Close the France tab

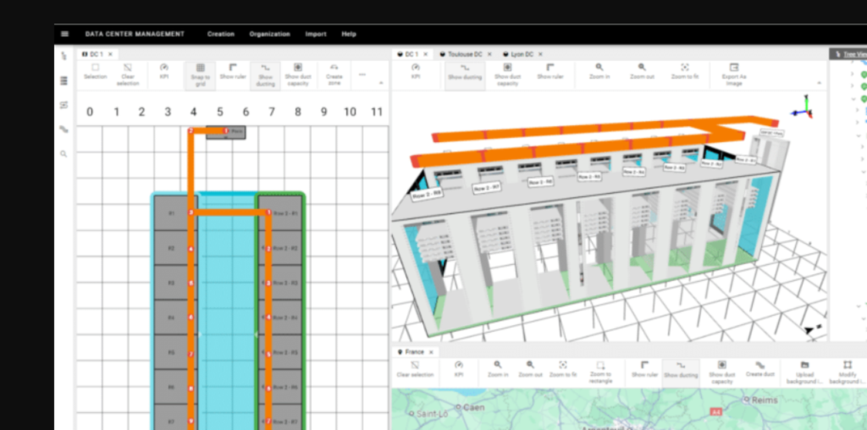pos(431,351)
